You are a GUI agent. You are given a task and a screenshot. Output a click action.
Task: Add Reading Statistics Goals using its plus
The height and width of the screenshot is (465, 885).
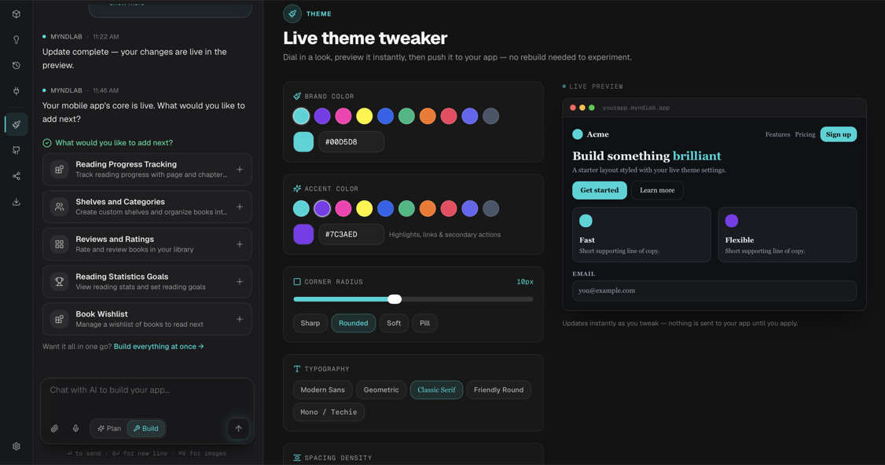pos(240,282)
